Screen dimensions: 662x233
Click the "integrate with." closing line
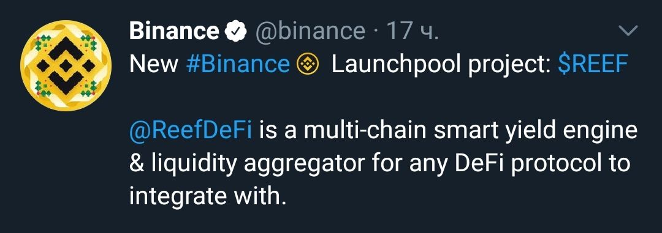[205, 196]
